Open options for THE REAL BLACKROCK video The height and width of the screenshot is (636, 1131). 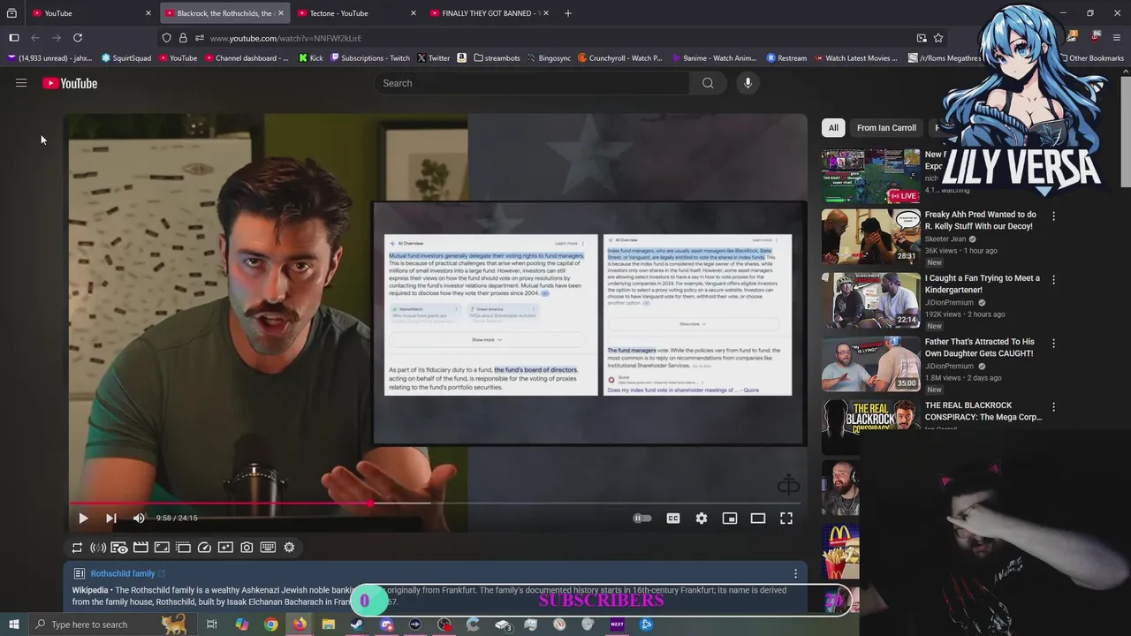(x=1053, y=406)
